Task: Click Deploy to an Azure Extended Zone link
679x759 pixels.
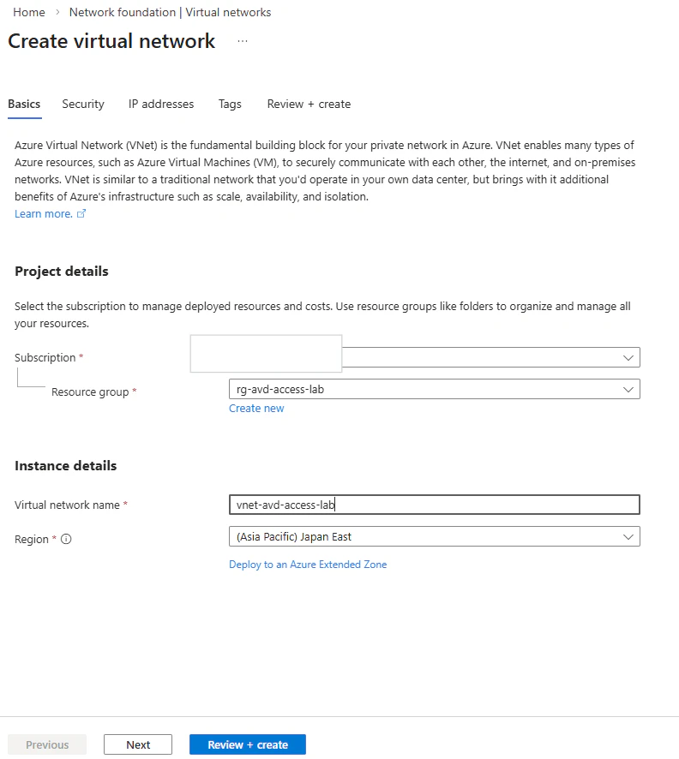Action: pos(308,565)
